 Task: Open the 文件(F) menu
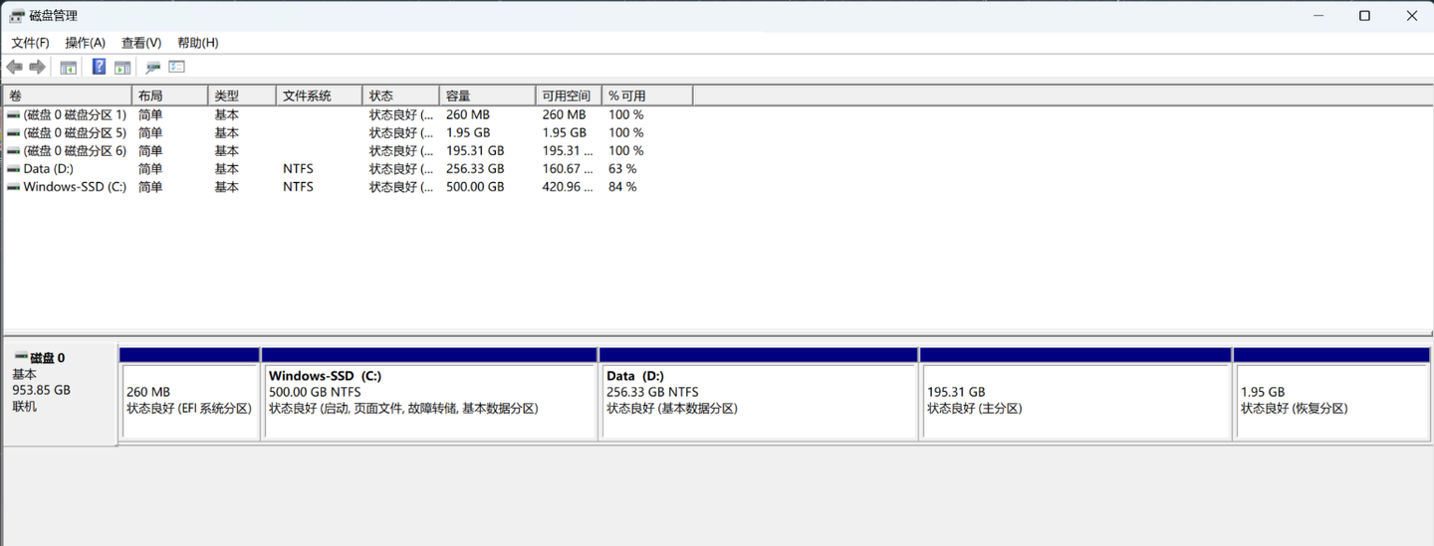click(30, 43)
